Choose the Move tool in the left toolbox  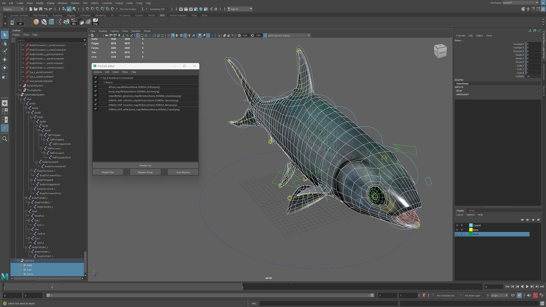click(x=5, y=59)
